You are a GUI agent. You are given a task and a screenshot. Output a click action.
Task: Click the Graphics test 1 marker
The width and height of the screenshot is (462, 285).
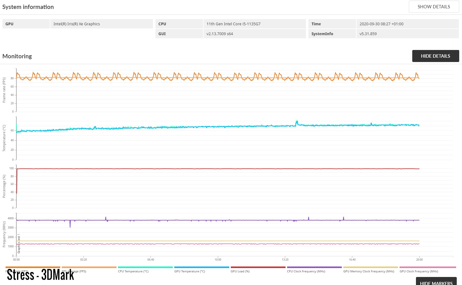(19, 244)
